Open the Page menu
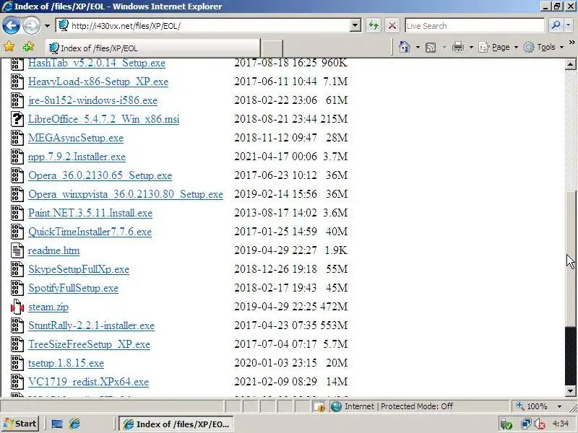The height and width of the screenshot is (433, 578). [499, 47]
